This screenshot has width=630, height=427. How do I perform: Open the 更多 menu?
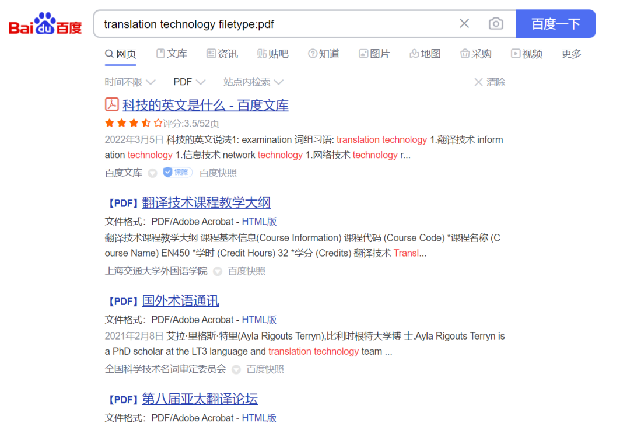pyautogui.click(x=571, y=54)
